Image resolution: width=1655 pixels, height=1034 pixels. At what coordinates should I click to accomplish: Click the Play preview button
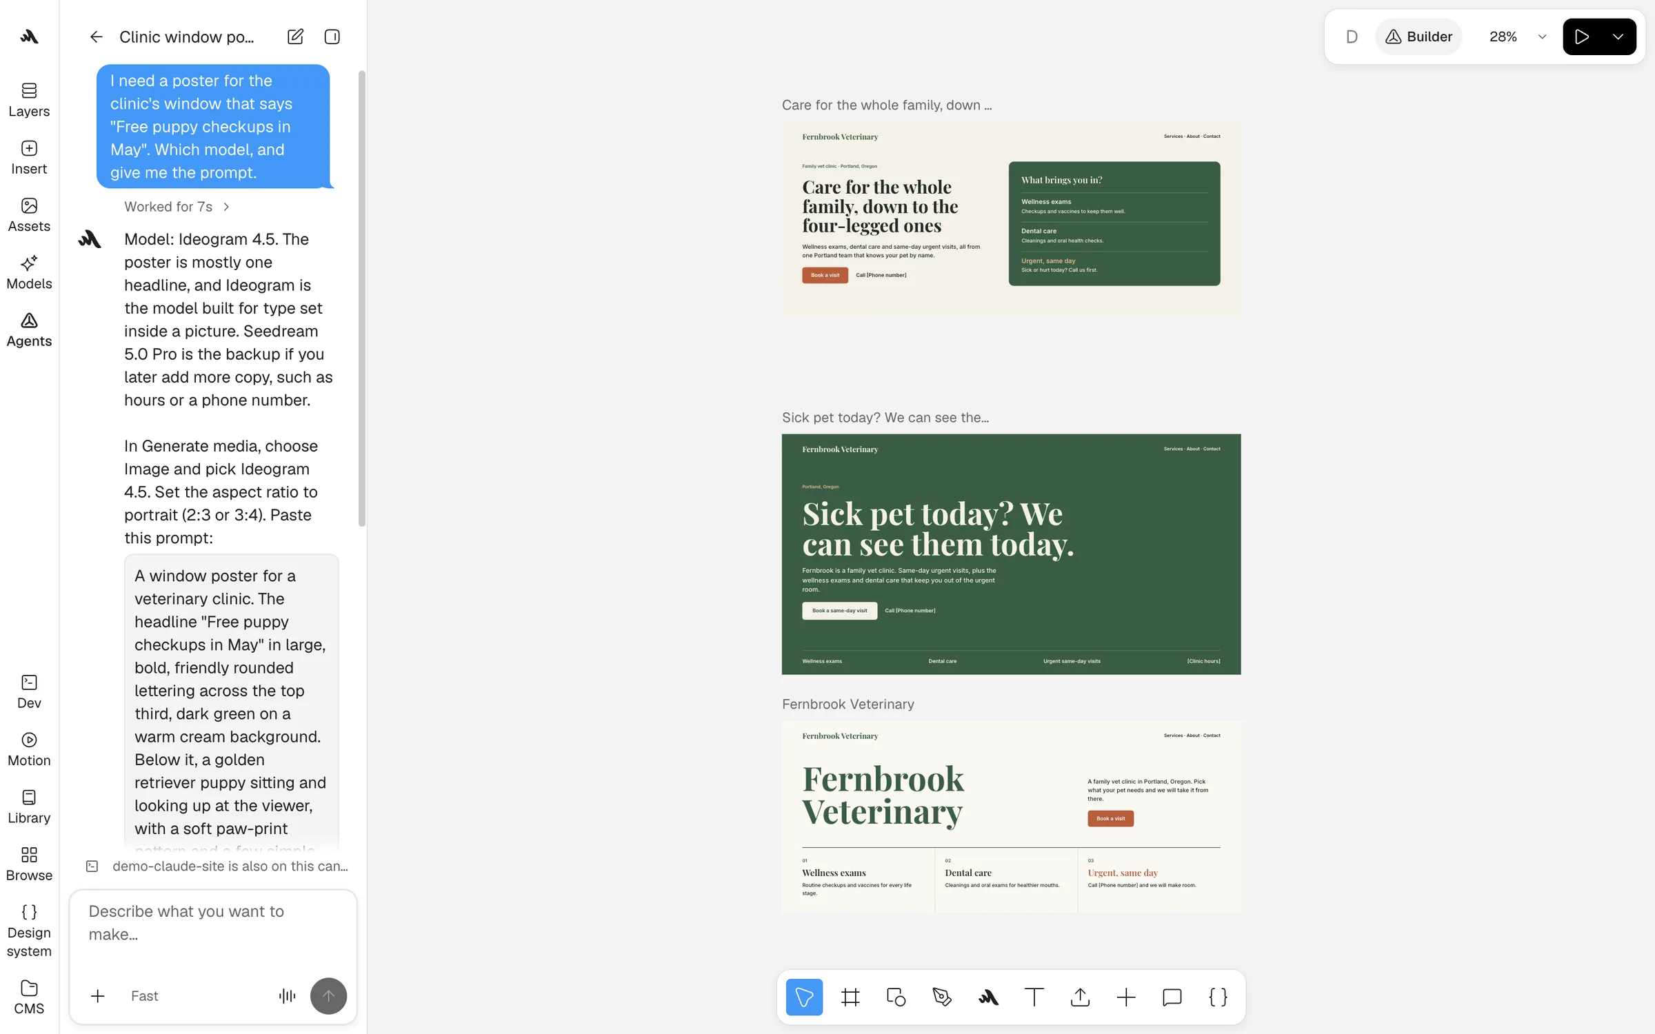tap(1582, 37)
